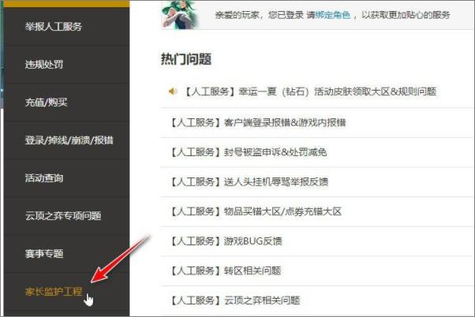Open 云顶之弈相关问题 question
The height and width of the screenshot is (317, 475).
tap(234, 300)
